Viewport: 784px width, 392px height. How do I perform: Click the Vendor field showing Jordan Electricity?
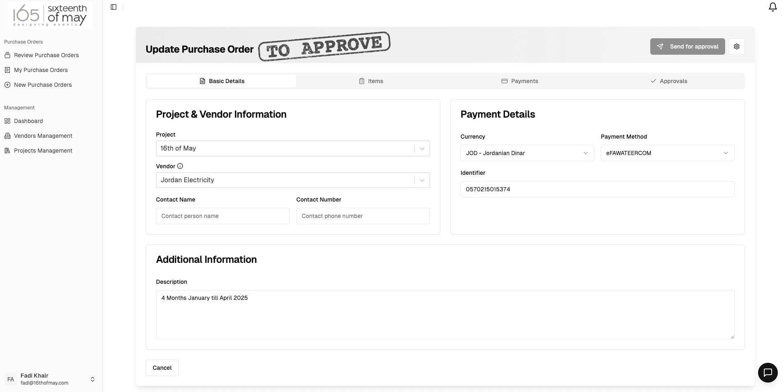293,180
